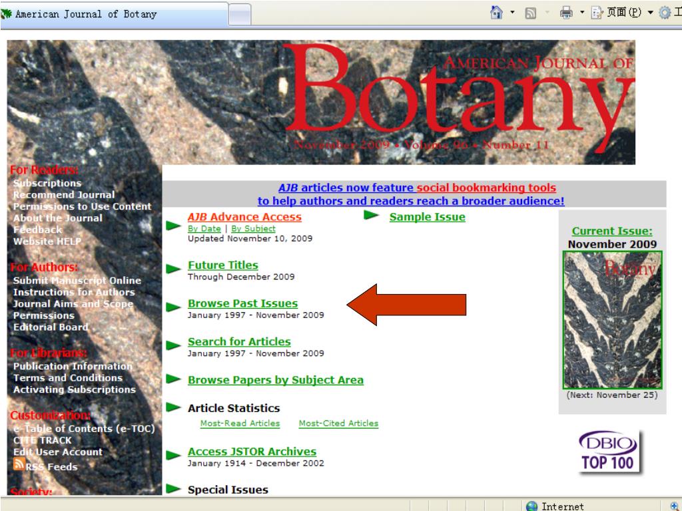Click green arrow beside Browse Papers by Subject
This screenshot has width=682, height=511.
[173, 379]
